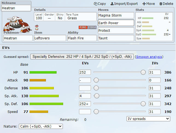This screenshot has width=176, height=133.
Task: Click the HP EV input box
Action: [x=85, y=72]
